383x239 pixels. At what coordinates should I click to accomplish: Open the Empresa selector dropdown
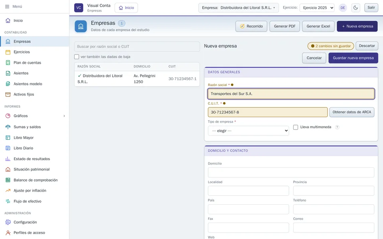[x=239, y=8]
